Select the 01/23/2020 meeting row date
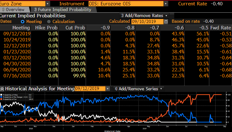This screenshot has width=232, height=132. [17, 52]
